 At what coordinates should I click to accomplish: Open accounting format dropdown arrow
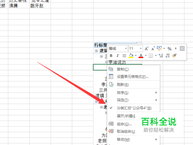tap(164, 48)
